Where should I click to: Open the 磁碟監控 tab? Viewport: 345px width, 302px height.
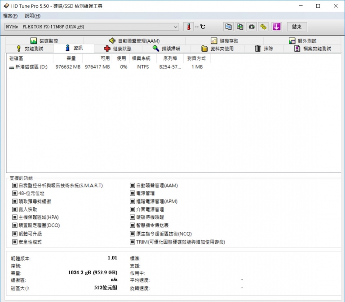click(44, 41)
